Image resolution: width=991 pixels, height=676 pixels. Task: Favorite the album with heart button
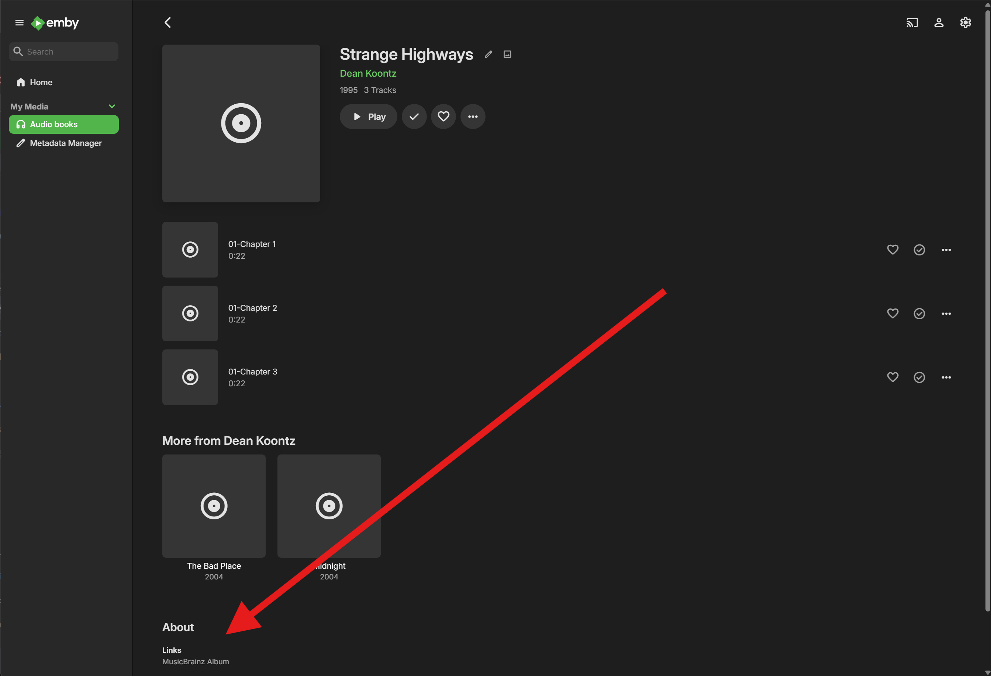click(443, 117)
